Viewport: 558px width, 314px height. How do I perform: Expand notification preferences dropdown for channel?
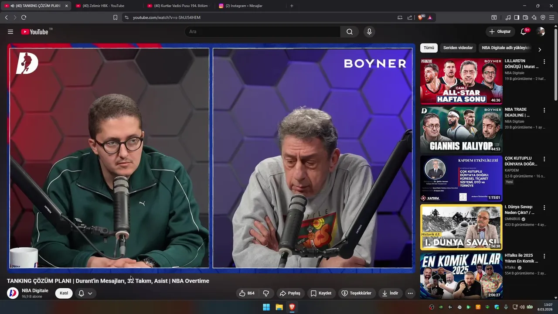coord(90,293)
